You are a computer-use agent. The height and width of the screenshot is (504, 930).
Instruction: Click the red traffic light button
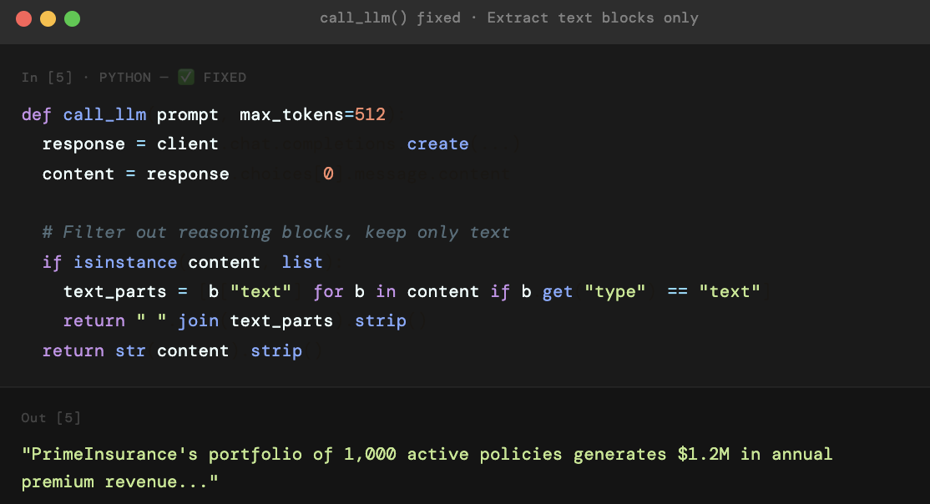pos(23,17)
